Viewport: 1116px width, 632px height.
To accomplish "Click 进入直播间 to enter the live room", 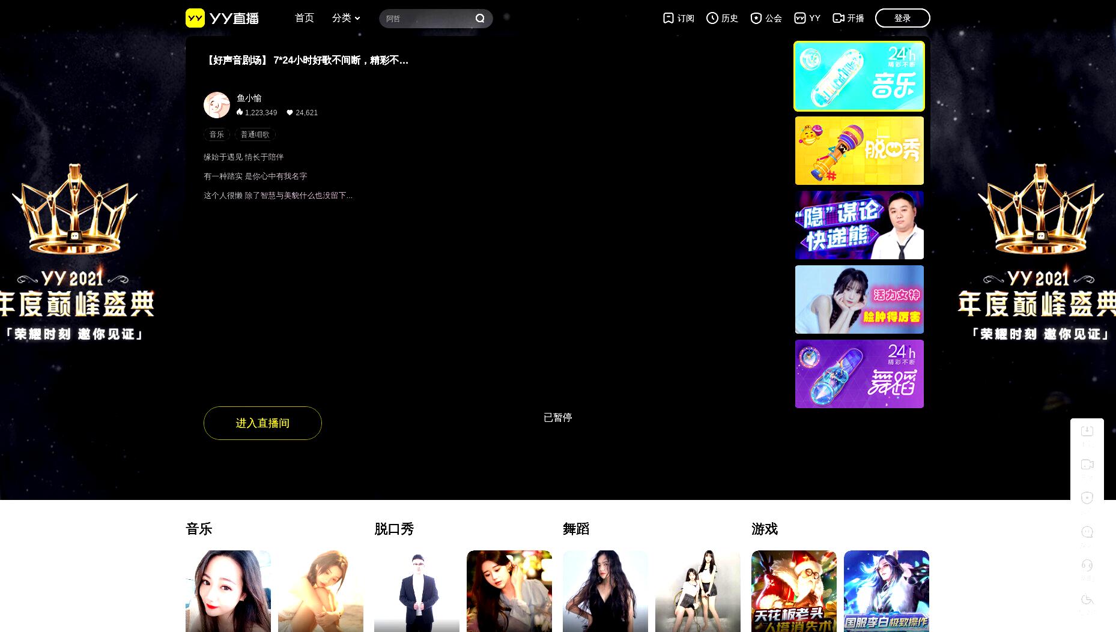I will (x=262, y=423).
